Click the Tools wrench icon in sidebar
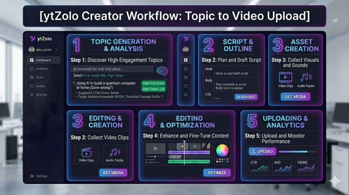 (32, 77)
